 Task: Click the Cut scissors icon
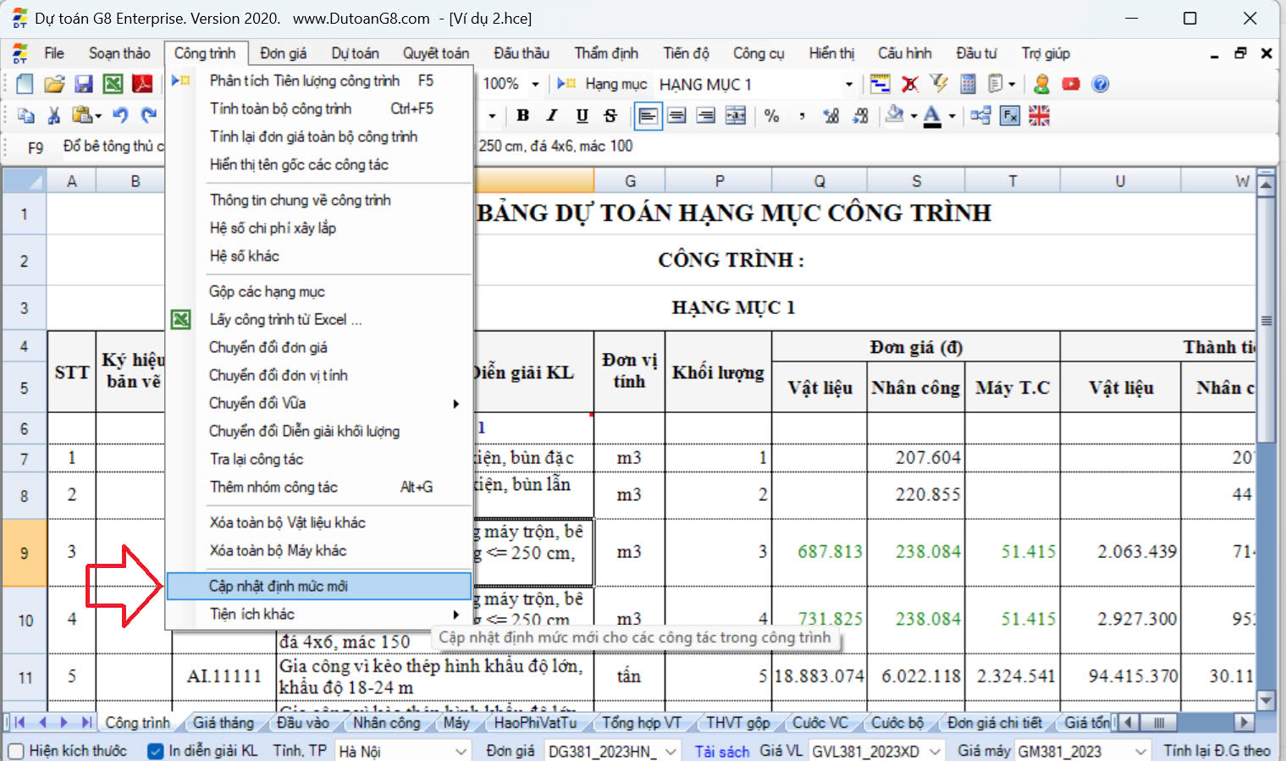click(x=54, y=115)
